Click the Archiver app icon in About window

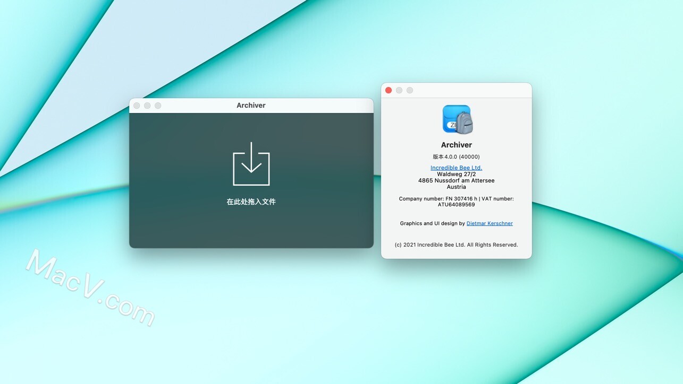coord(457,119)
